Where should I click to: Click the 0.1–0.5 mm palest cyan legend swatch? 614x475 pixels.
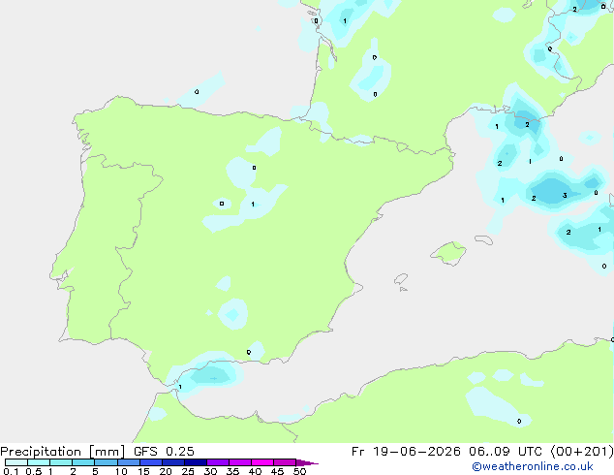(x=16, y=462)
